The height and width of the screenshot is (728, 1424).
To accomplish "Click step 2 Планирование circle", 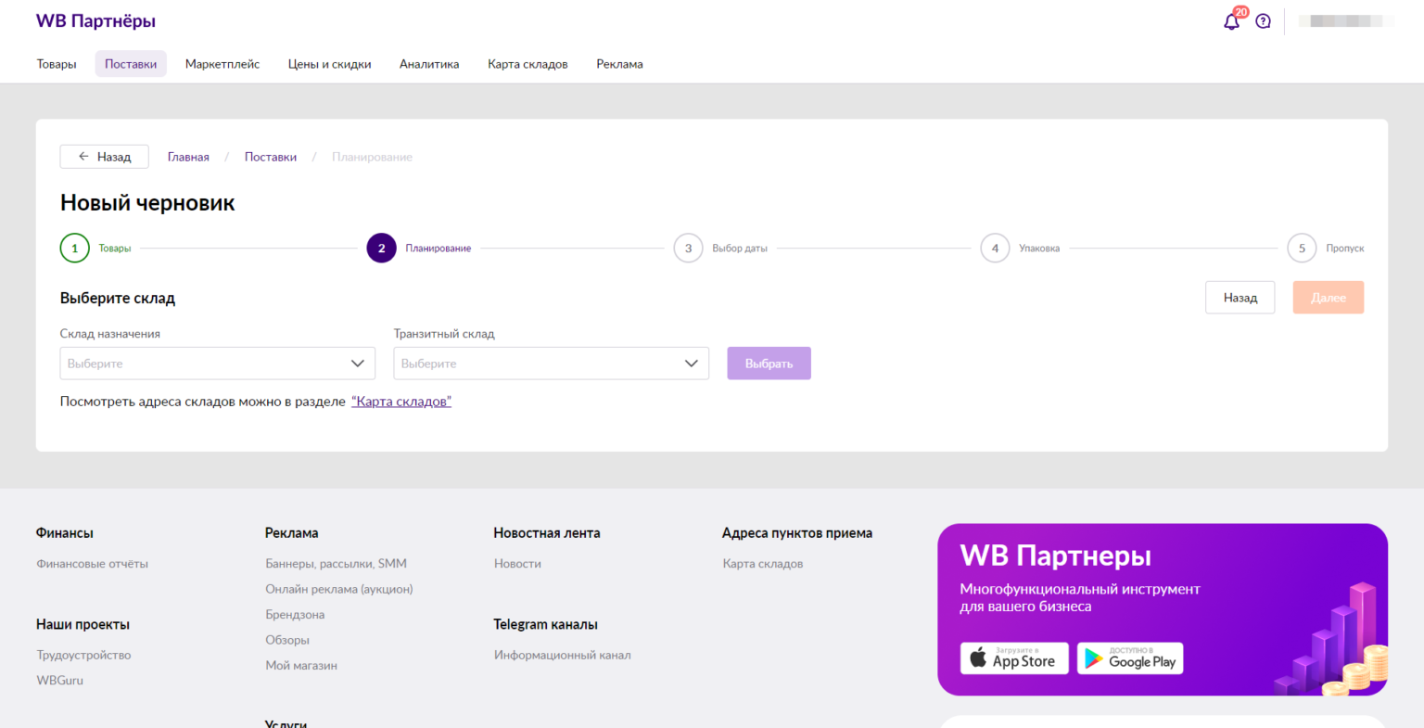I will click(x=381, y=249).
